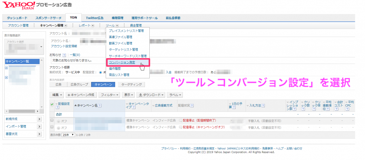Open the ラベル dropdown
This screenshot has width=365, height=161.
click(x=175, y=95)
